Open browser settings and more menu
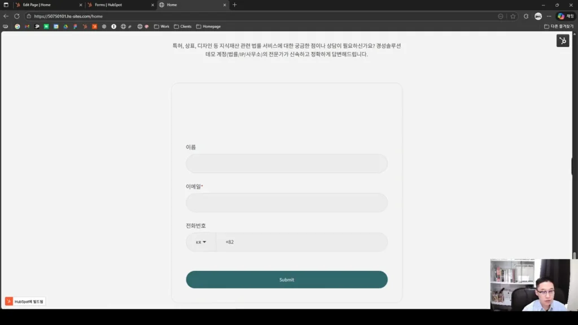The height and width of the screenshot is (325, 578). (549, 16)
